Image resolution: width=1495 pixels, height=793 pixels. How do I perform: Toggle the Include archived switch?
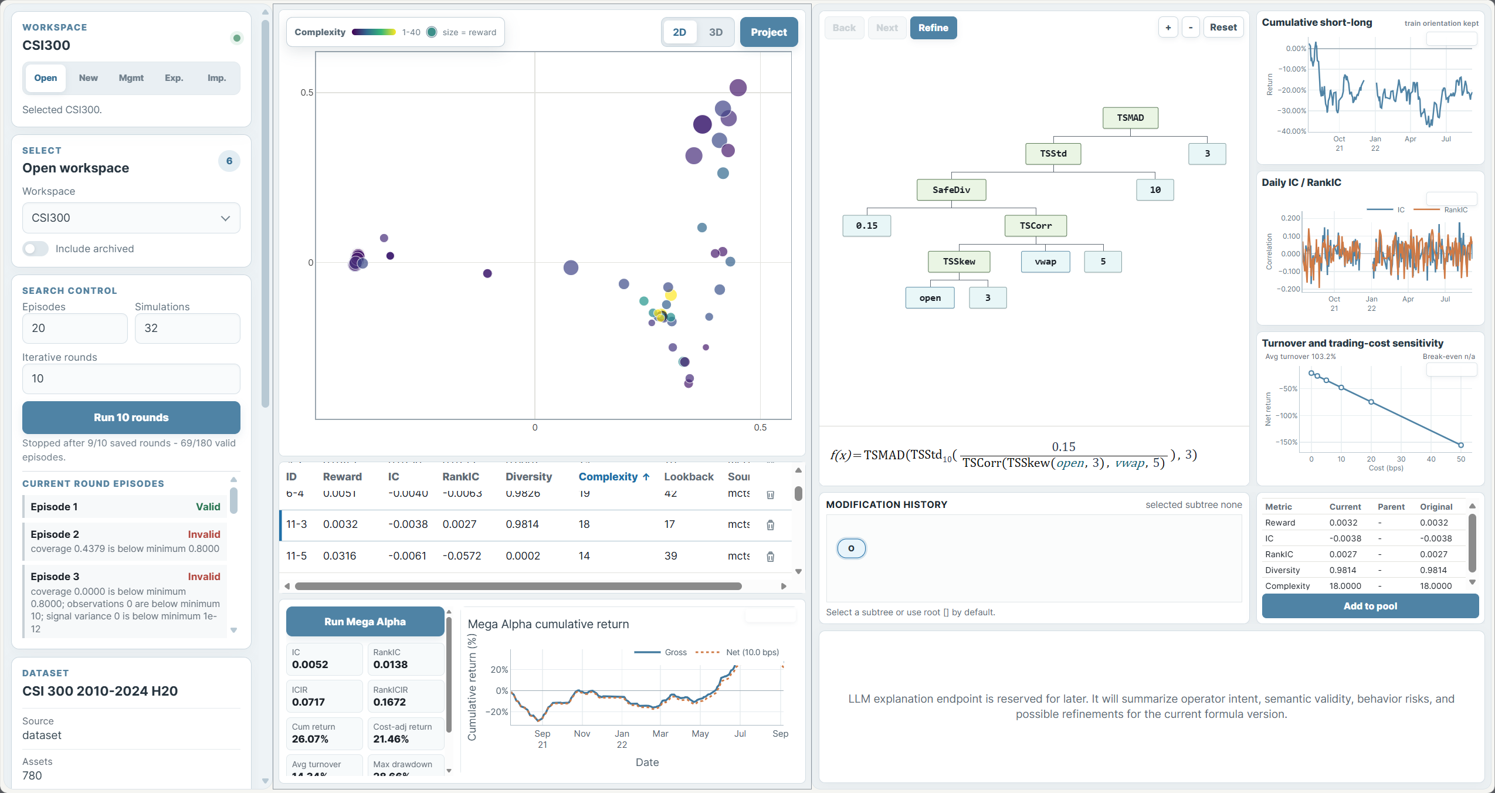(36, 249)
